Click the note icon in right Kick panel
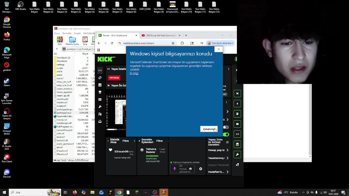Image resolution: width=349 pixels, height=196 pixels. click(237, 114)
